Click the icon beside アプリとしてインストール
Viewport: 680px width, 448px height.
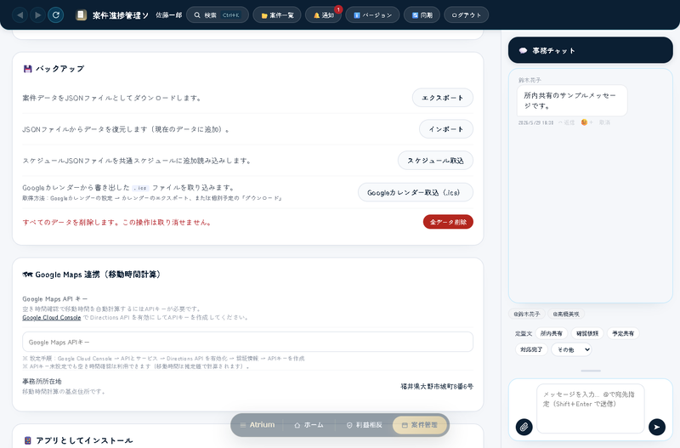28,440
